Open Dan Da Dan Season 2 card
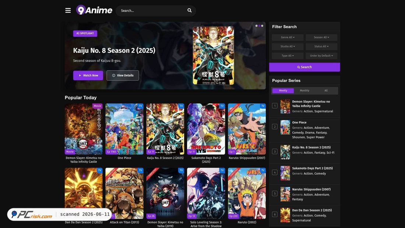 [x=84, y=193]
